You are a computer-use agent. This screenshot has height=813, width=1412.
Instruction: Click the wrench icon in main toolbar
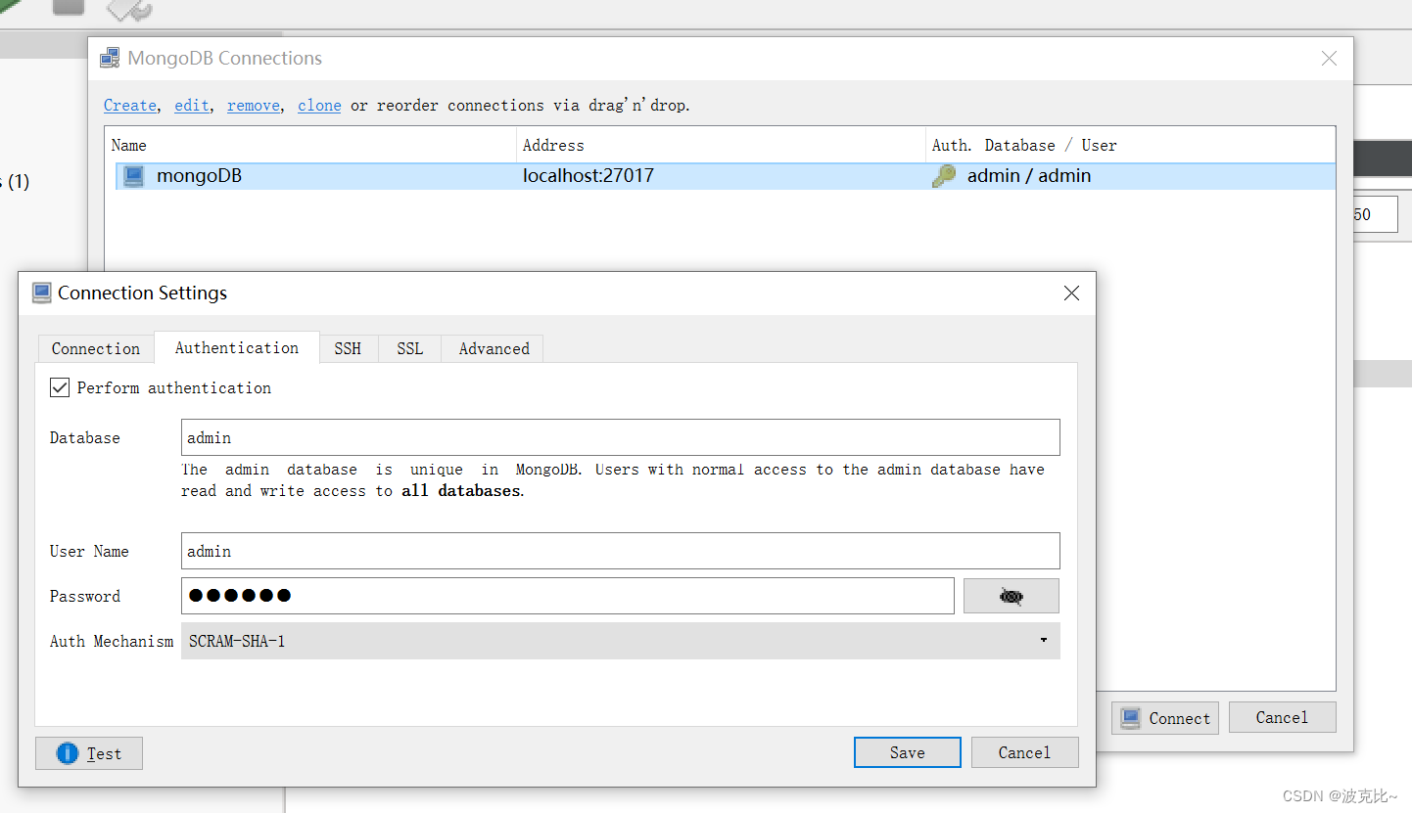tap(129, 9)
